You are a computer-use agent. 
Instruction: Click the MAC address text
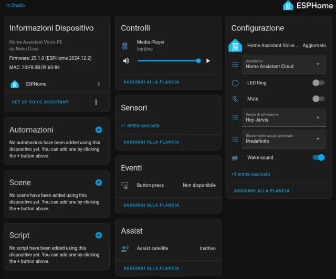(35, 68)
